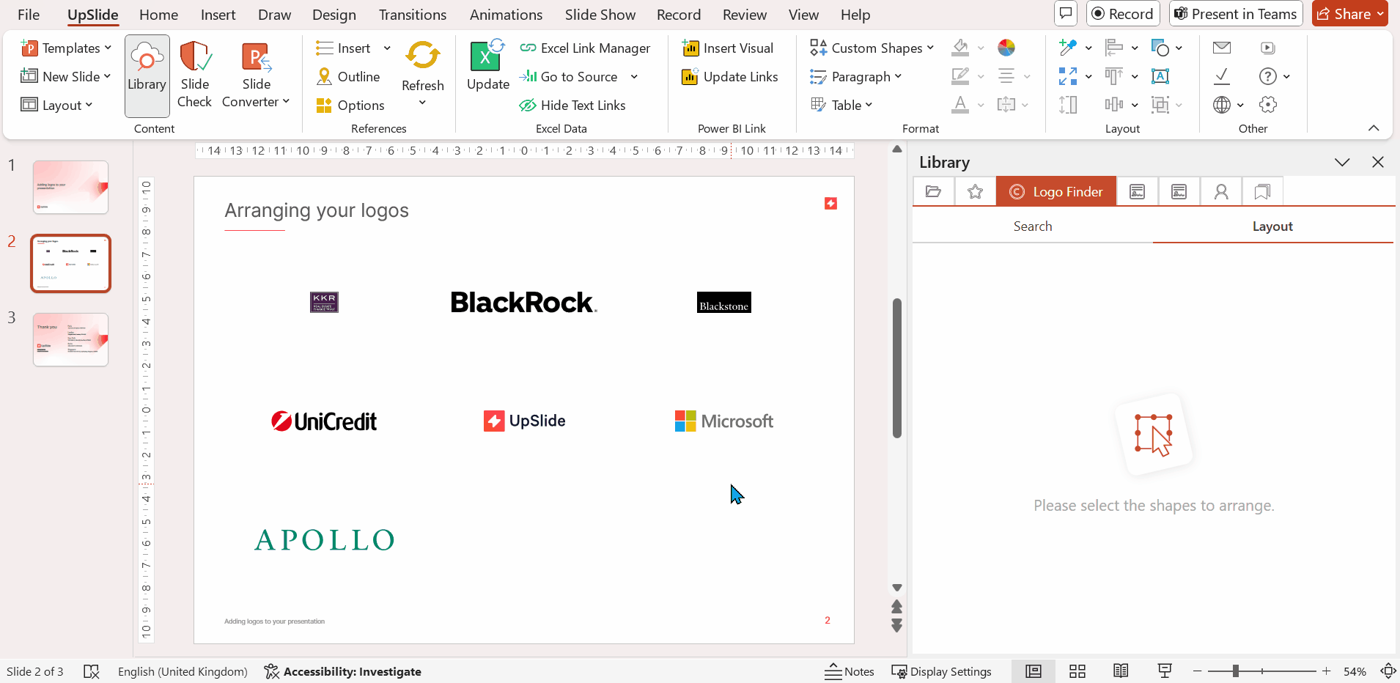Toggle the Notes pane in status bar

[850, 671]
